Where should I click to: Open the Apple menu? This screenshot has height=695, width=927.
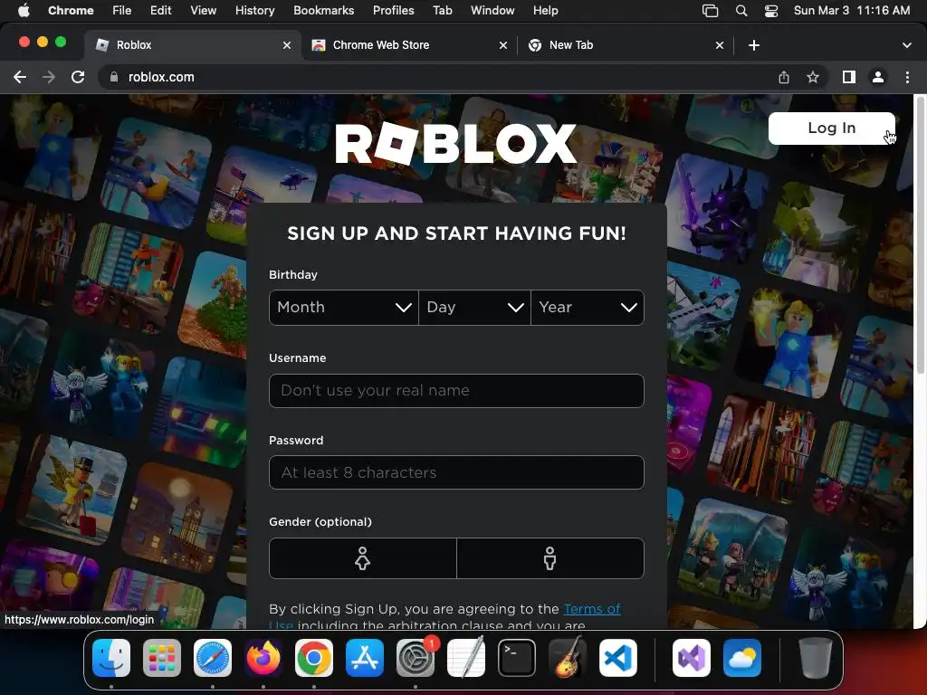tap(24, 11)
